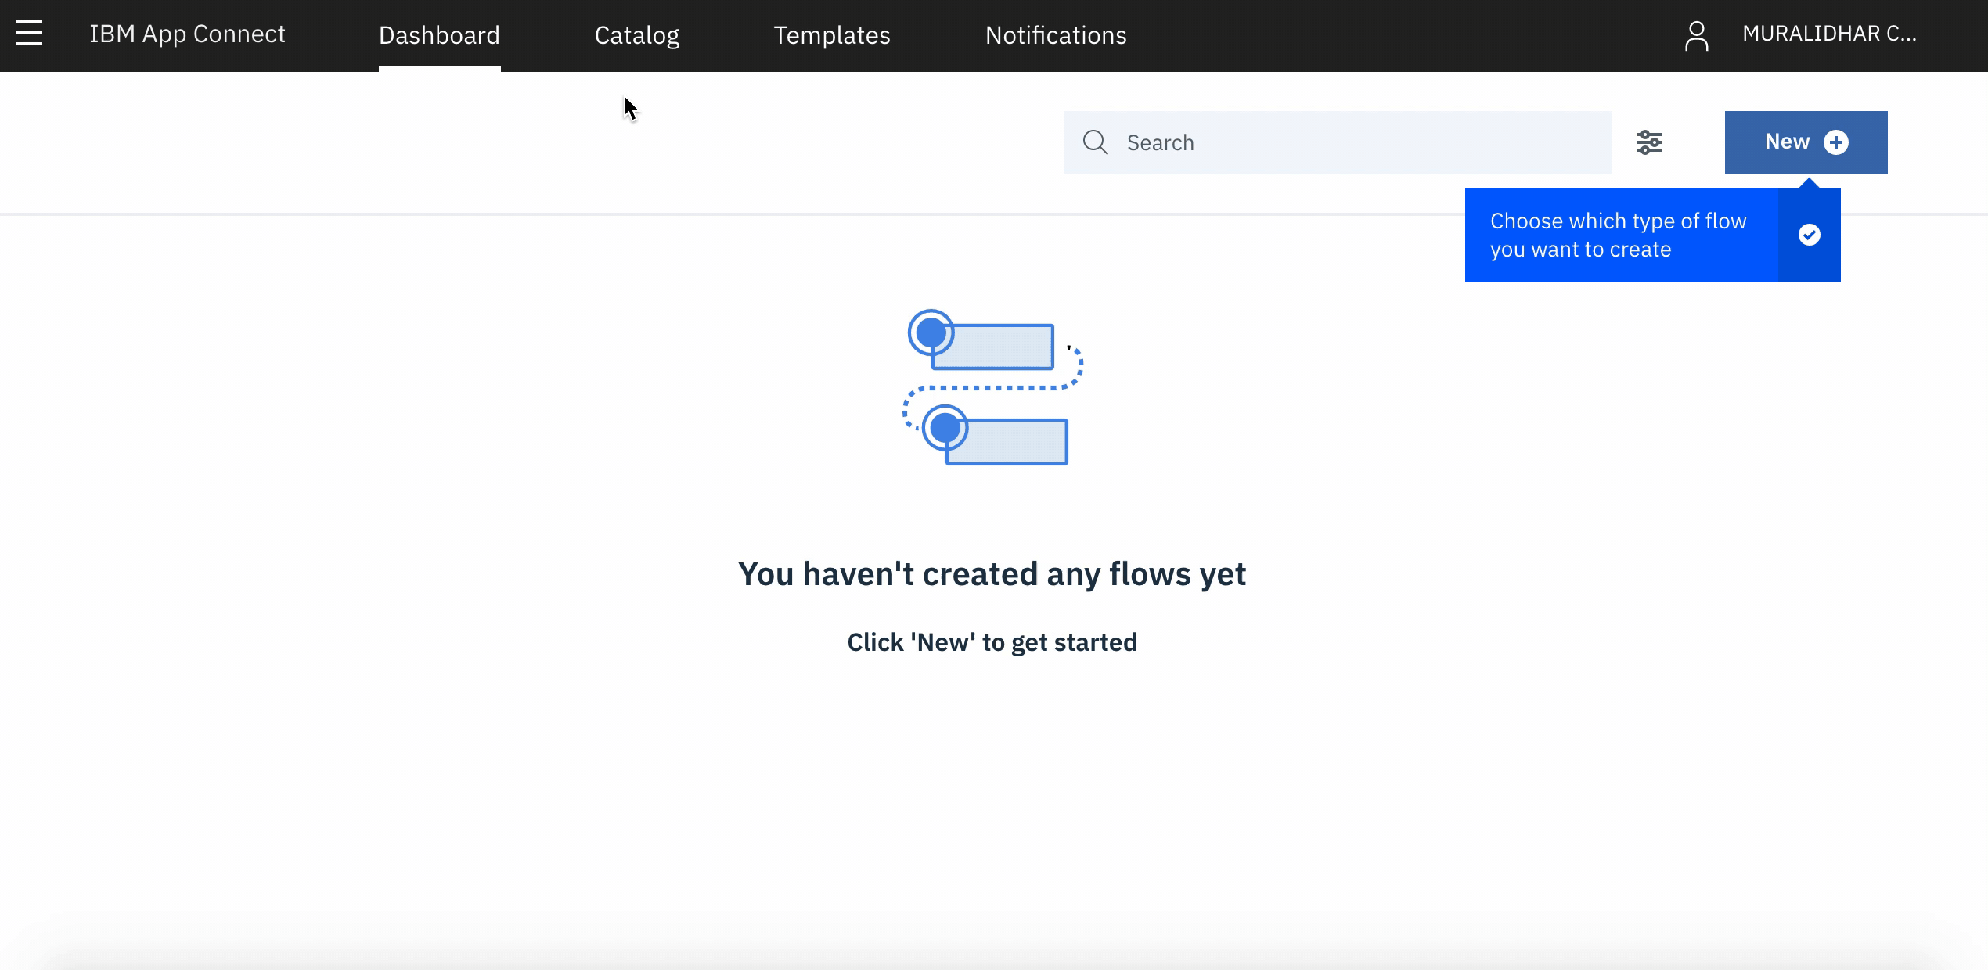Switch to the Dashboard tab
This screenshot has width=1988, height=970.
[439, 35]
